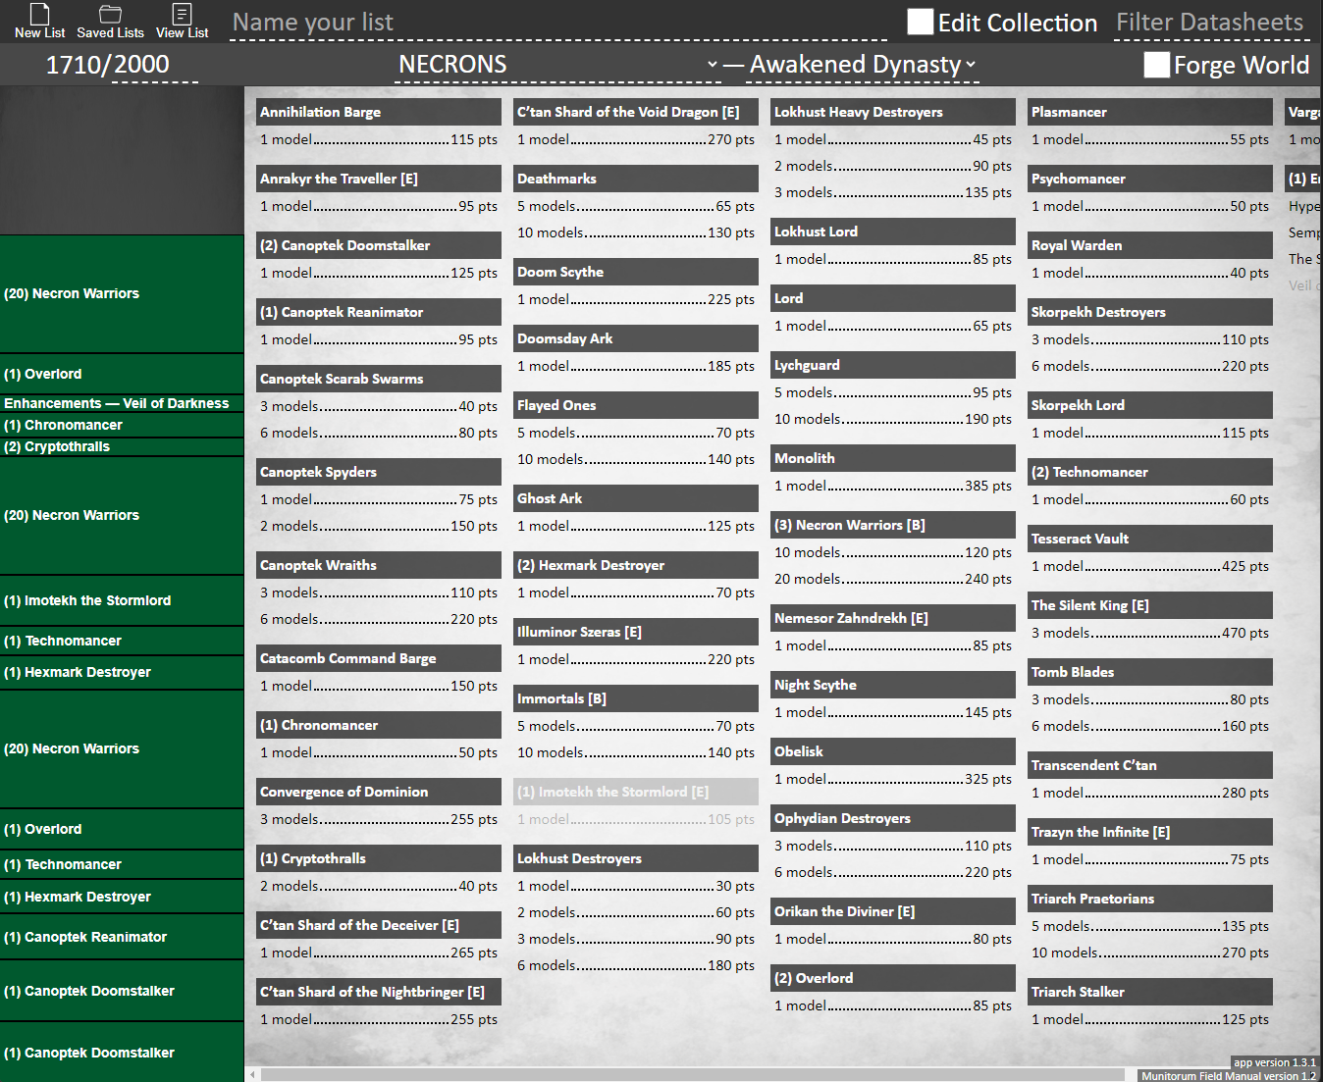Add Anrakyr the Traveller 1 model
Screen dimensions: 1323x1082
(379, 206)
